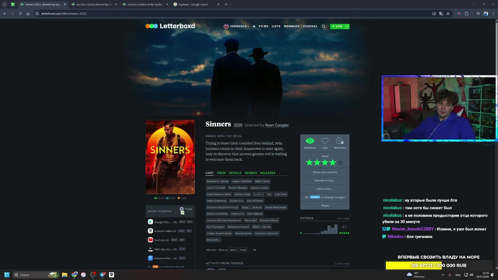498x280 pixels.
Task: Click Michael B. Jordan cast tag
Action: pos(218,181)
